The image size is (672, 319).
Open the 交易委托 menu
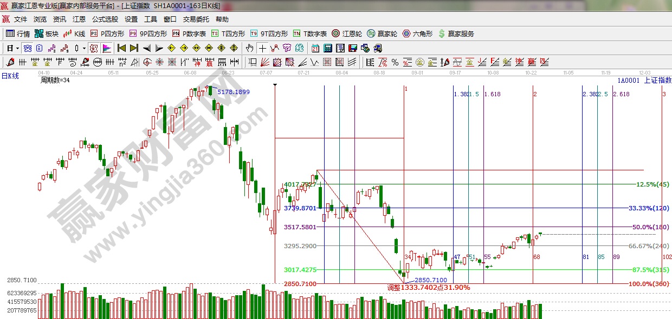196,19
